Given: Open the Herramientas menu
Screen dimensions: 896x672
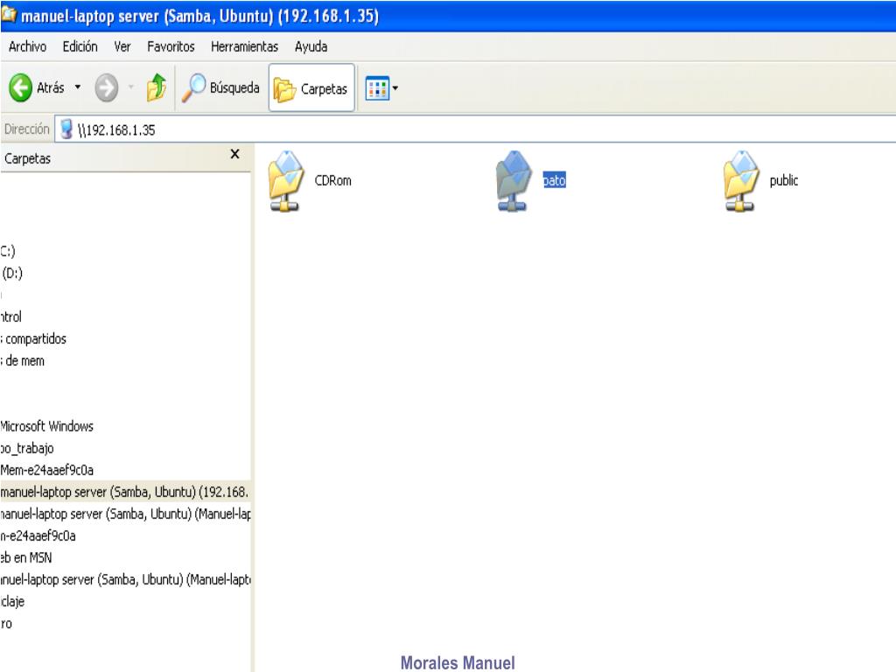Looking at the screenshot, I should click(x=245, y=47).
